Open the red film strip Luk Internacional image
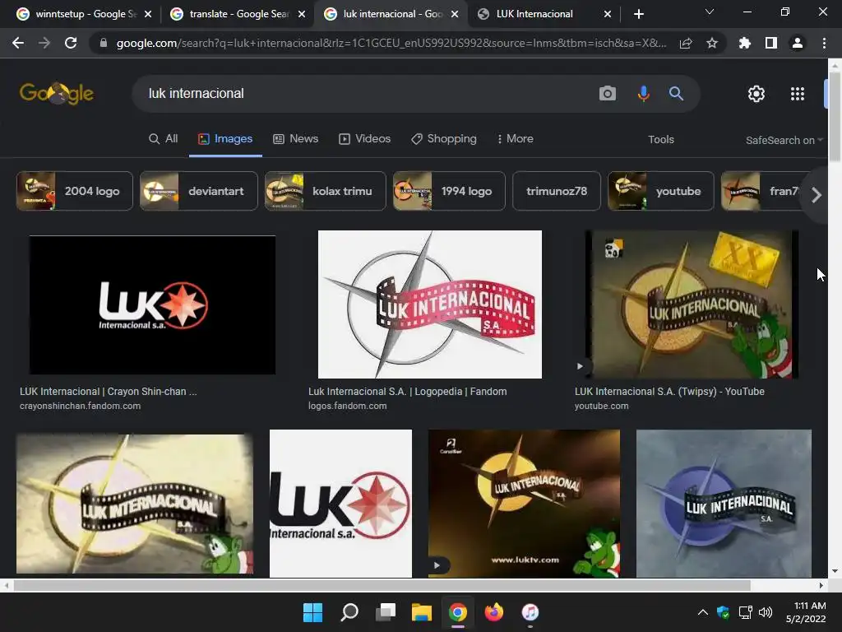 point(429,304)
